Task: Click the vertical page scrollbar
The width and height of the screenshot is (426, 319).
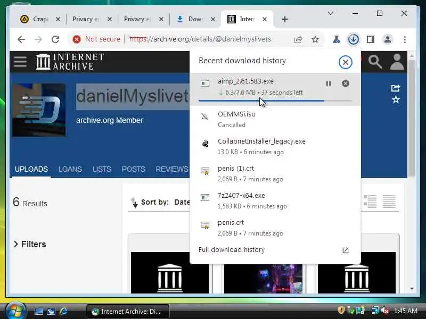Action: click(412, 118)
